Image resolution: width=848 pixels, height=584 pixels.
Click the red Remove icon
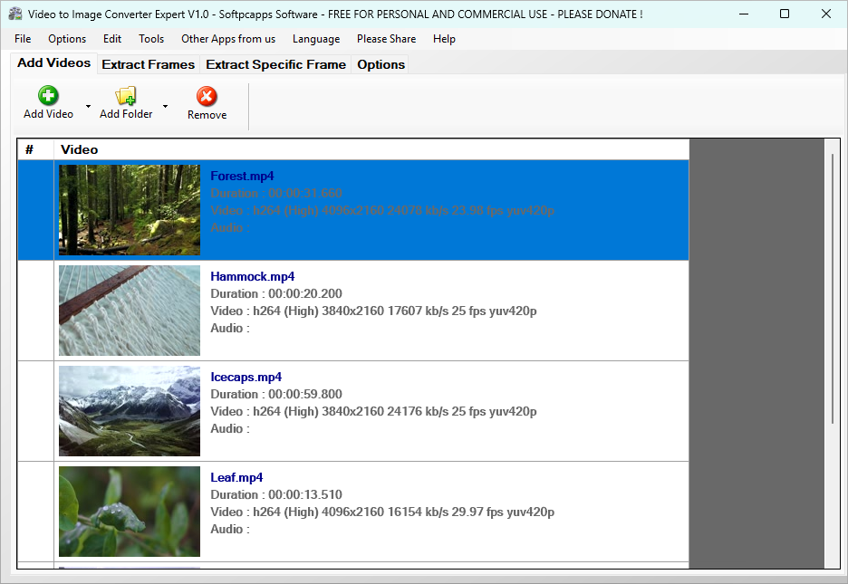pos(207,96)
